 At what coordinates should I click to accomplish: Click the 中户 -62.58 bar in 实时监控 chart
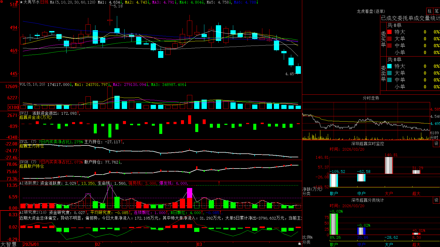[x=361, y=178]
